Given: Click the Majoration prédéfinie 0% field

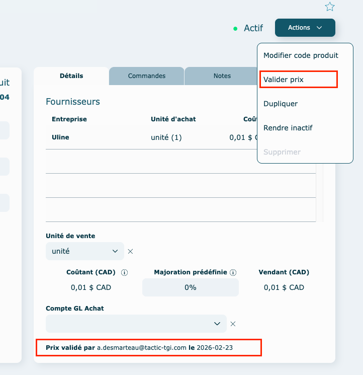Looking at the screenshot, I should point(190,287).
